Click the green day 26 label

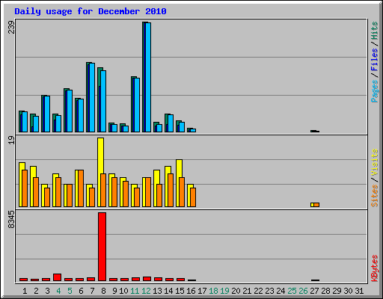coord(303,291)
